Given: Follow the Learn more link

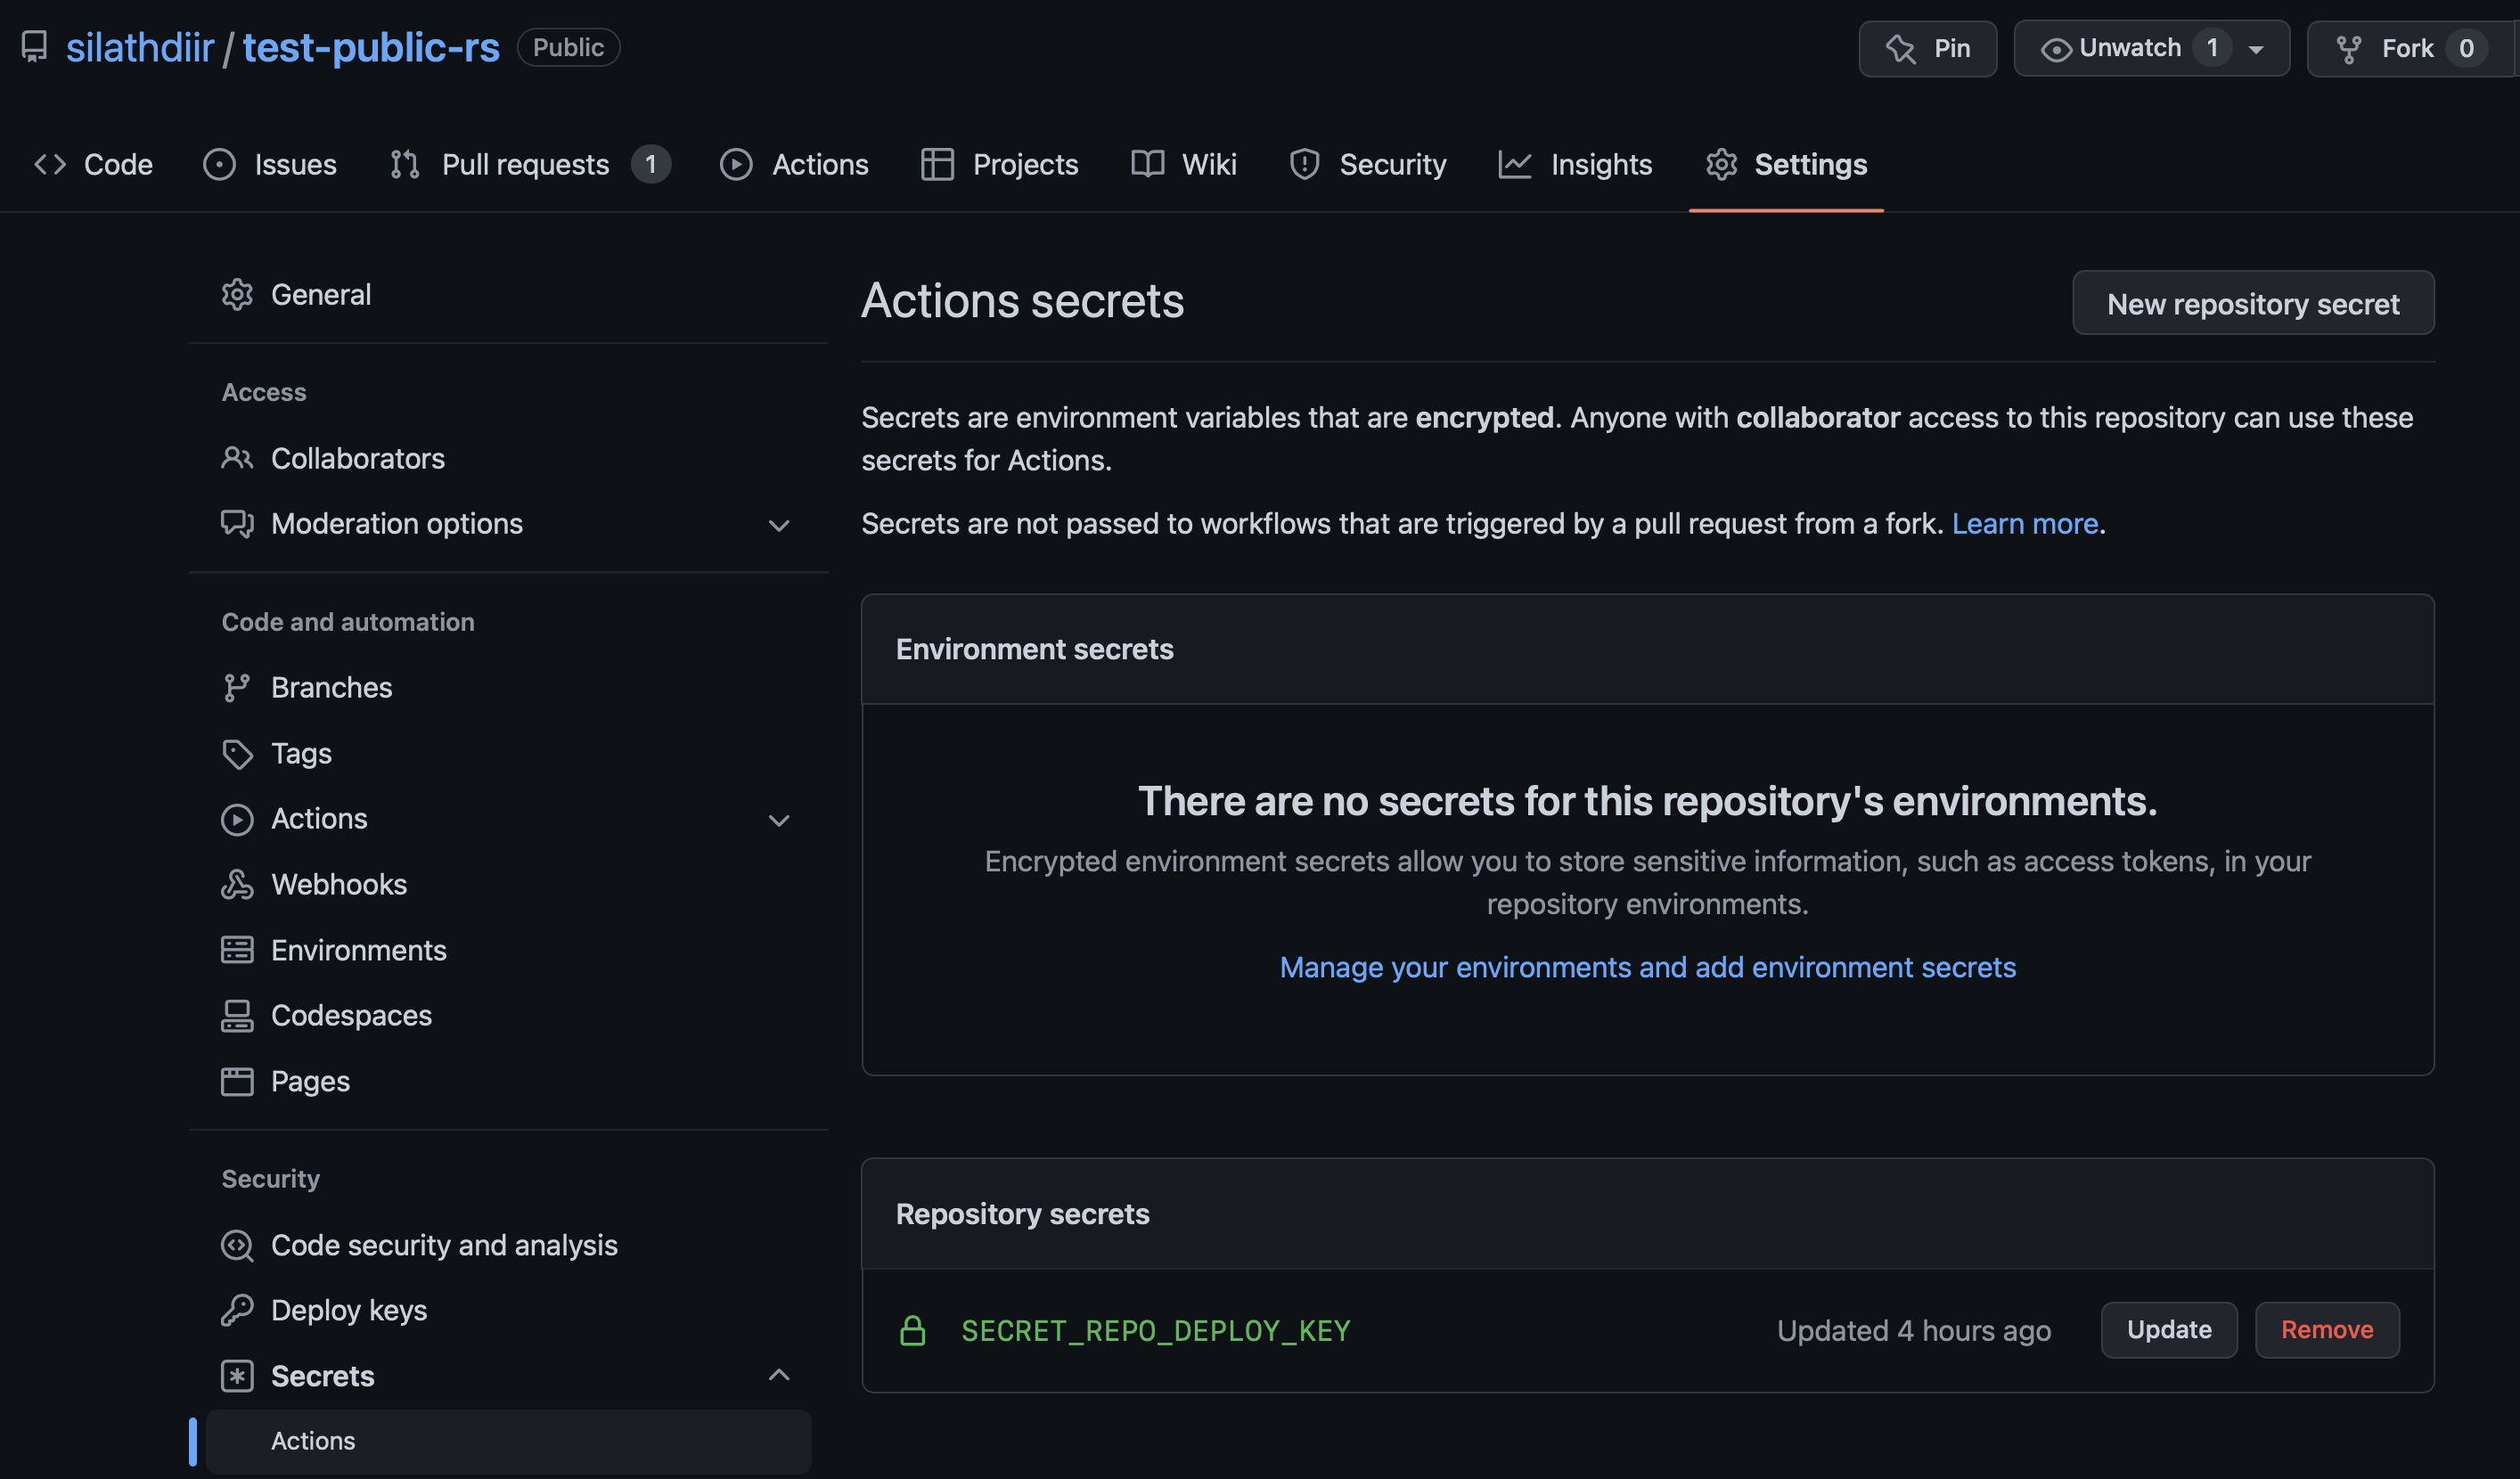Looking at the screenshot, I should [x=2024, y=523].
